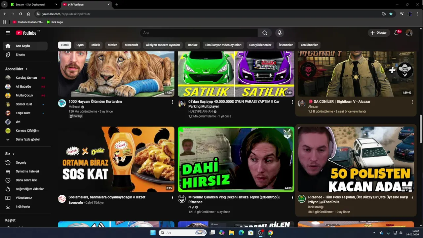Image resolution: width=423 pixels, height=238 pixels.
Task: Open the notifications bell
Action: [397, 33]
